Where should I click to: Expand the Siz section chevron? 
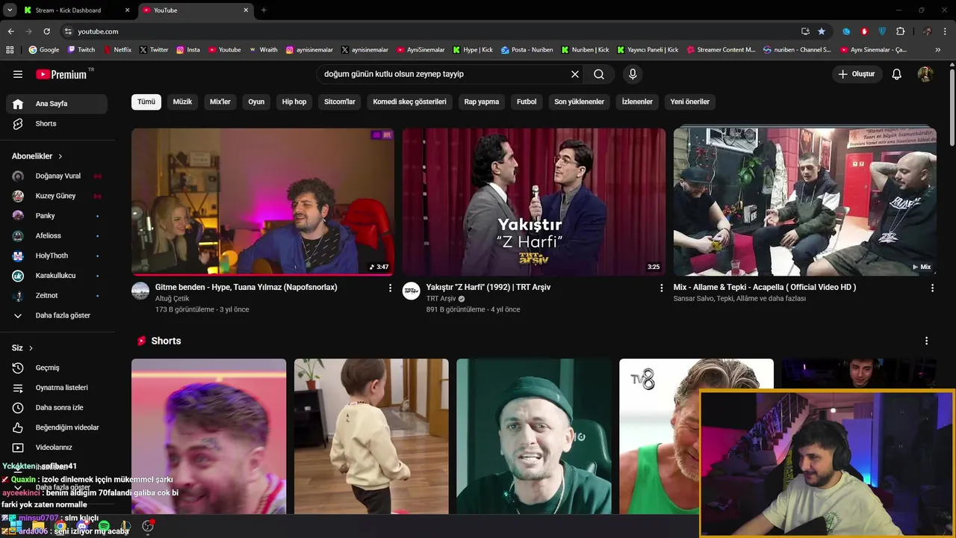[x=31, y=348]
